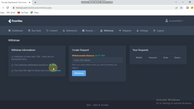Viewport: 194px width, 109px height.
Task: Click the blue Withdraw button
Action: coord(79,73)
